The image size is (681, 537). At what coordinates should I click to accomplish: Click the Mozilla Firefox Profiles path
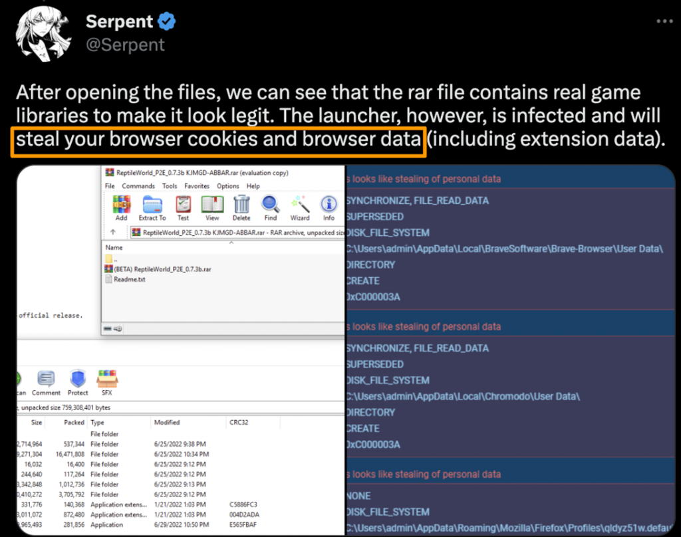tap(511, 528)
